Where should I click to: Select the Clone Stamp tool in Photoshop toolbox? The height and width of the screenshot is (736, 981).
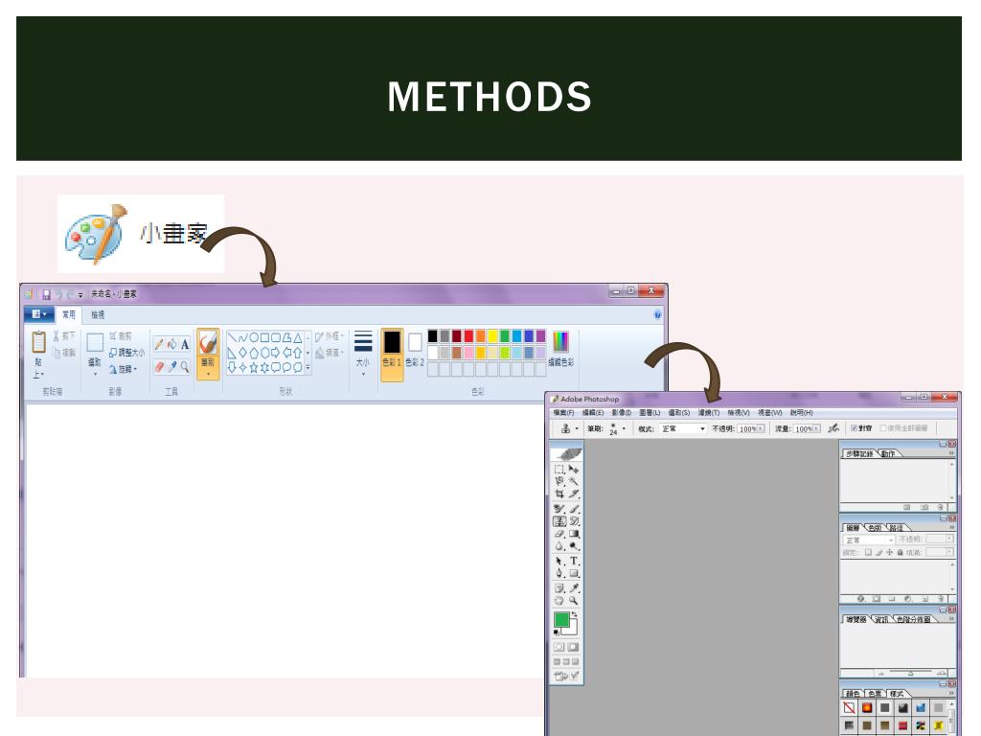coord(559,520)
